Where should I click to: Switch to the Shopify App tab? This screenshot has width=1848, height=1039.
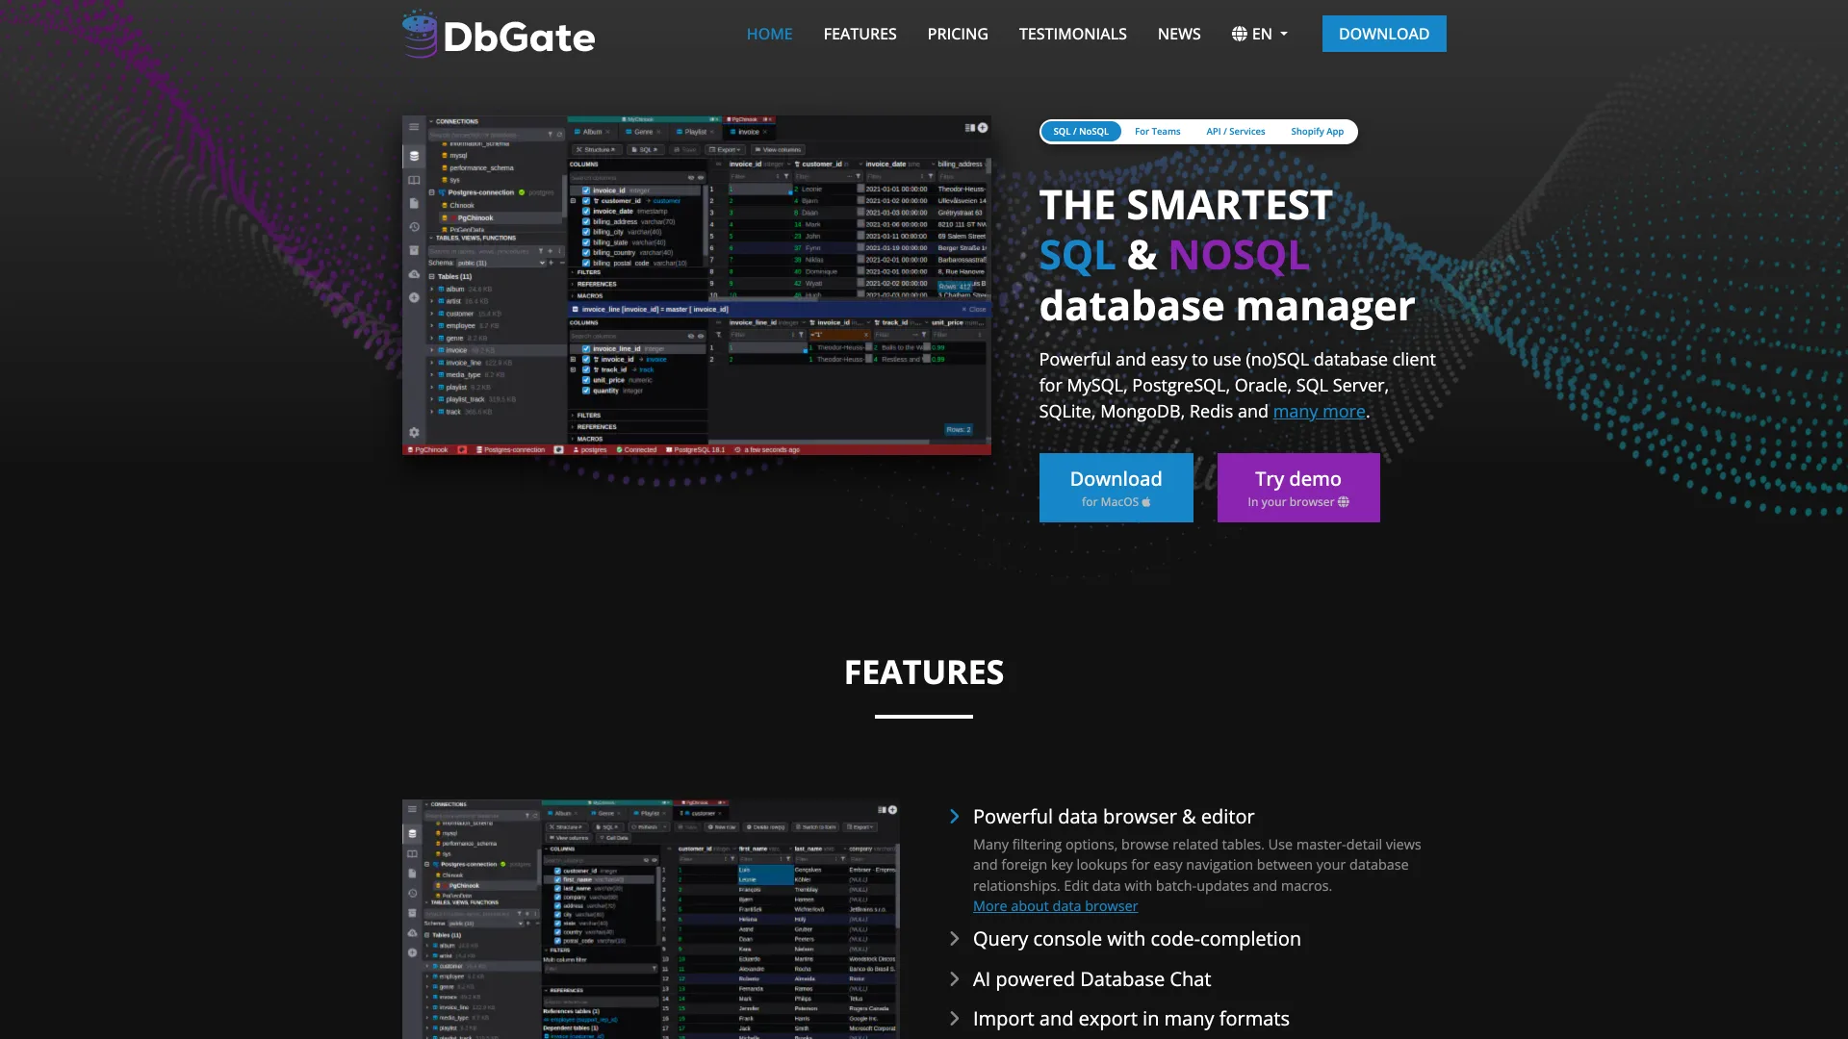tap(1317, 132)
